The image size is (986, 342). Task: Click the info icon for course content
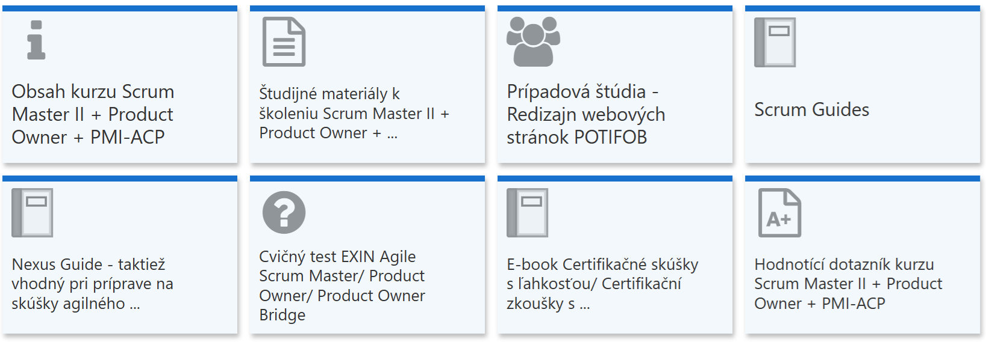[36, 40]
